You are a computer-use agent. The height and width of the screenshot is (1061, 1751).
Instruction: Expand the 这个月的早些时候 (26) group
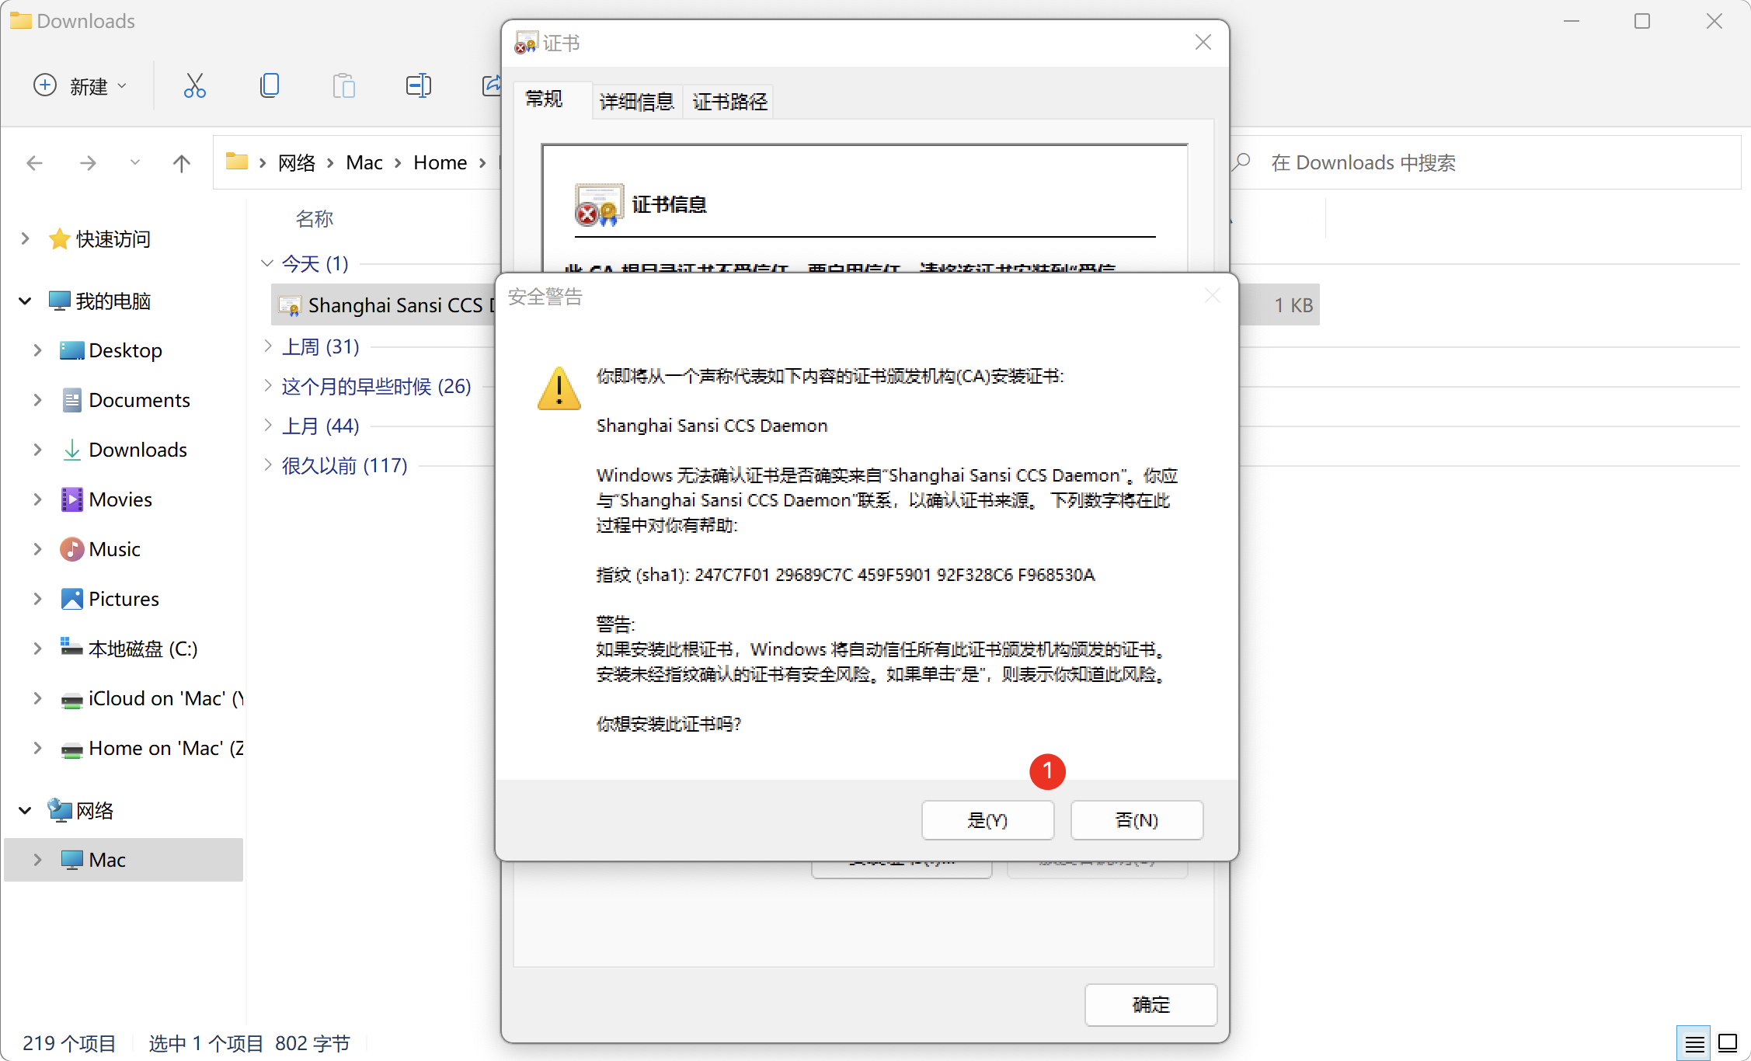[x=267, y=386]
